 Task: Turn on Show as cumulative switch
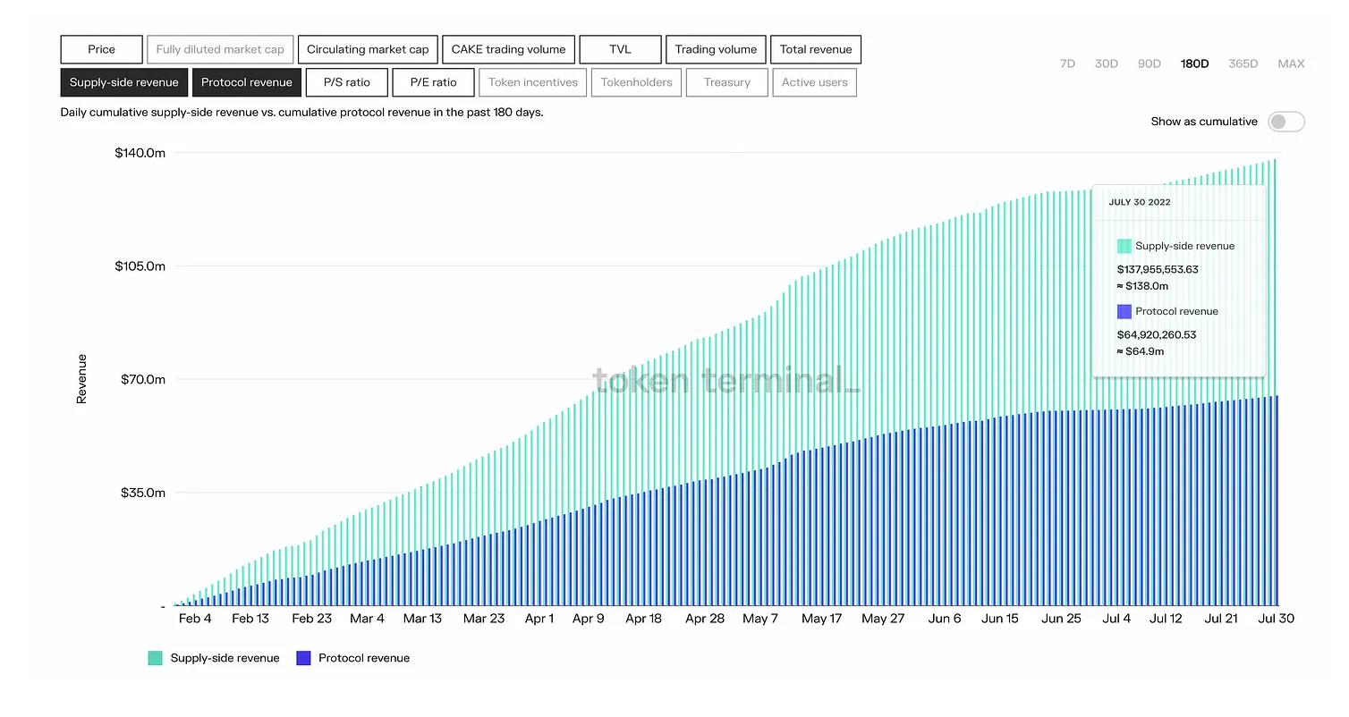1286,122
